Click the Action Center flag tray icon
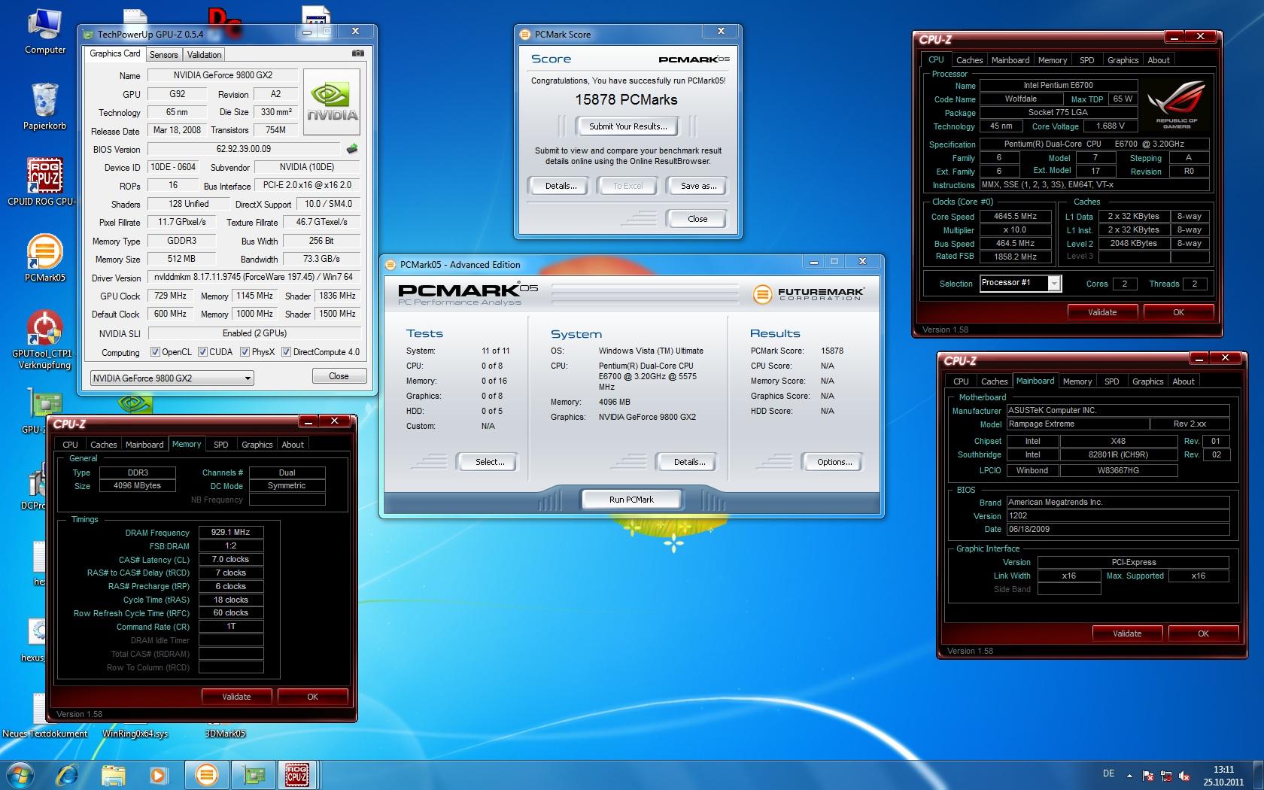1264x790 pixels. [x=1148, y=776]
